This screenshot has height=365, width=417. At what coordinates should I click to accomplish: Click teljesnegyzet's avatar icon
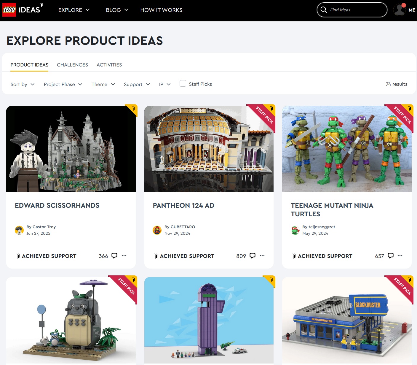click(295, 230)
